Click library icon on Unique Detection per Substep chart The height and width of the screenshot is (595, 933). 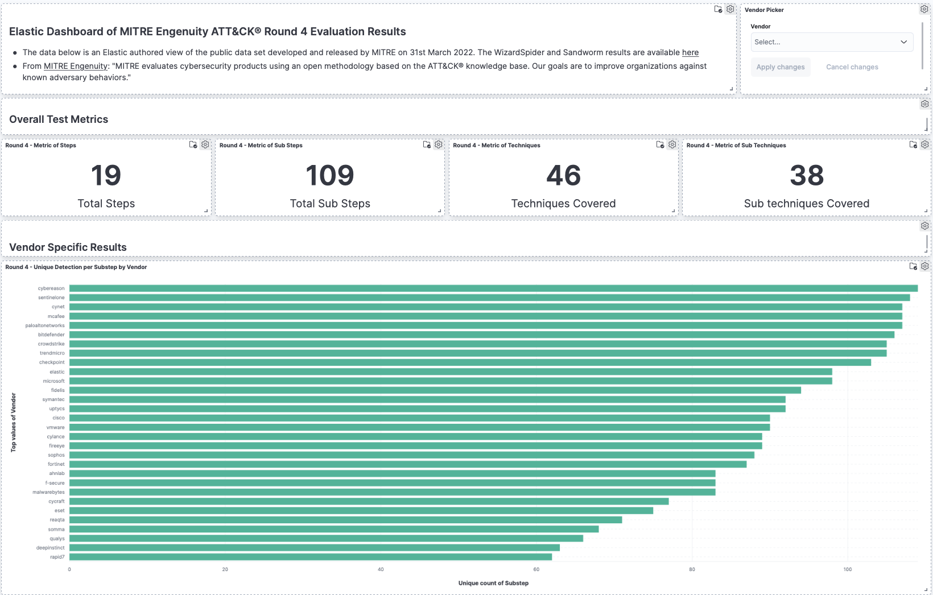pyautogui.click(x=913, y=266)
